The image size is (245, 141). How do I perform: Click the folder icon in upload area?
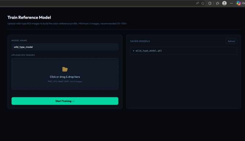pos(65,69)
